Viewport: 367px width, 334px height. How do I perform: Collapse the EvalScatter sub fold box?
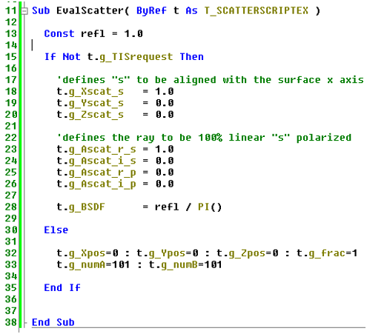point(24,11)
